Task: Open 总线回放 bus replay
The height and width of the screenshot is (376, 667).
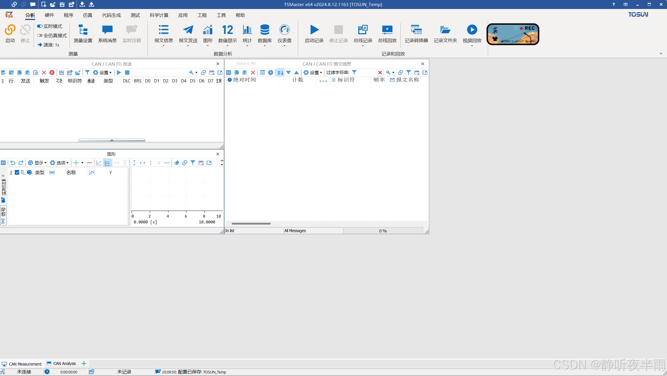Action: point(387,30)
